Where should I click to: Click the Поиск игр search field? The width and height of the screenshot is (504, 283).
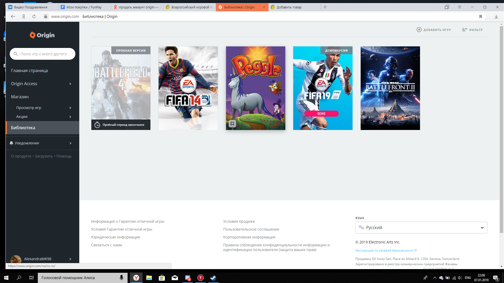pos(43,54)
